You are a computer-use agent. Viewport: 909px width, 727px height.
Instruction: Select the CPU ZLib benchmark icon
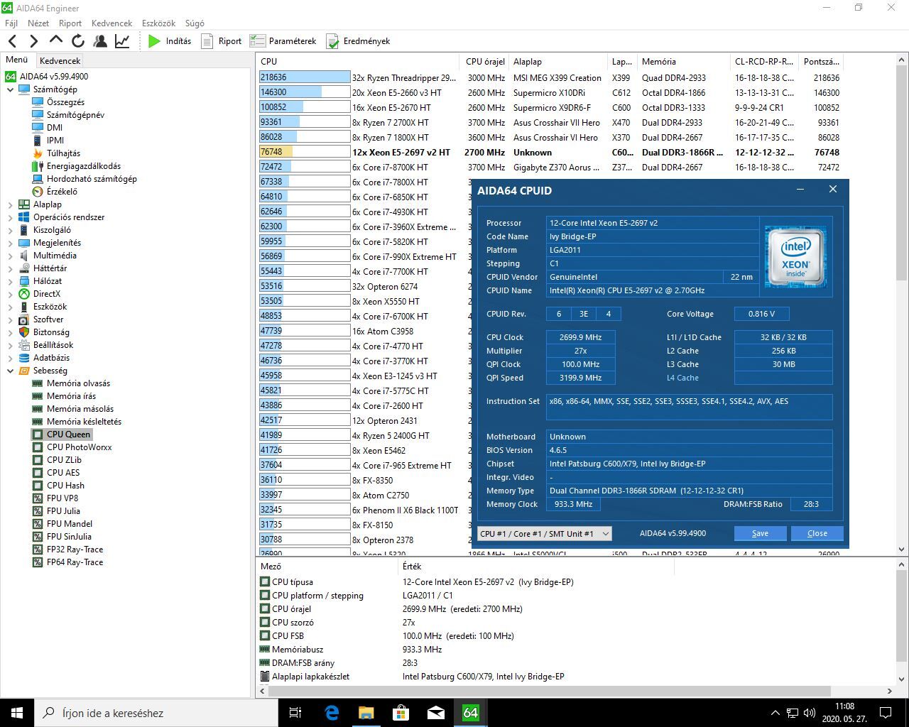pyautogui.click(x=38, y=460)
